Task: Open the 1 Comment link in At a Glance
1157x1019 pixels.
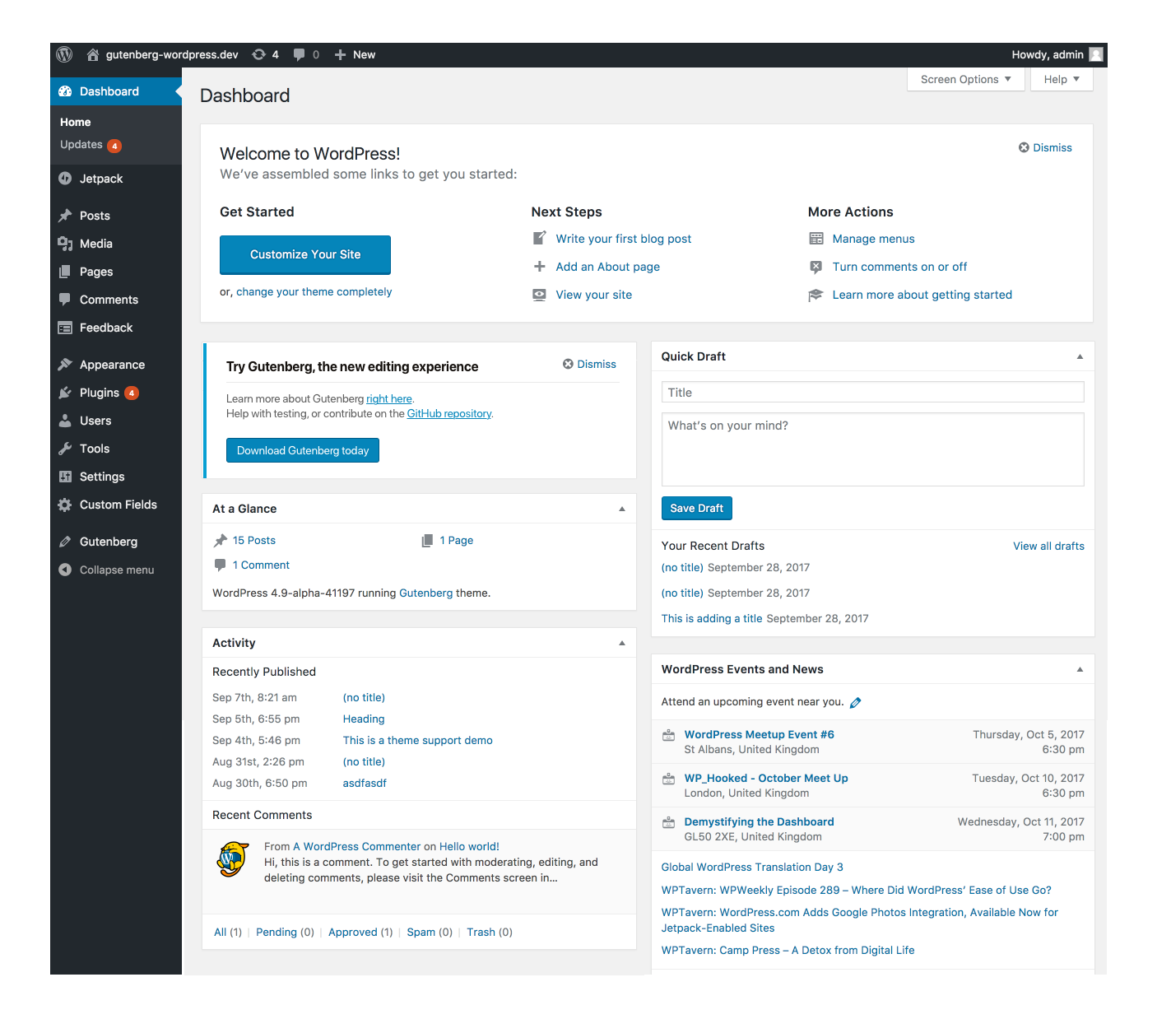Action: coord(261,565)
